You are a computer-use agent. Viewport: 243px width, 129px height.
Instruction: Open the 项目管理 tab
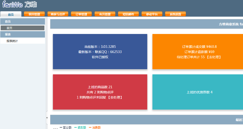pos(34,14)
